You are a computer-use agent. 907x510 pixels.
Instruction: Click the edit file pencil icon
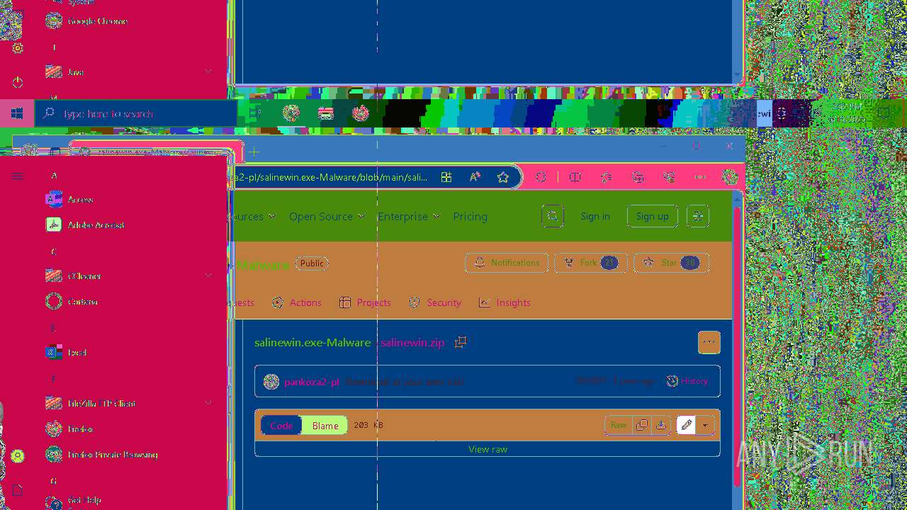[686, 425]
